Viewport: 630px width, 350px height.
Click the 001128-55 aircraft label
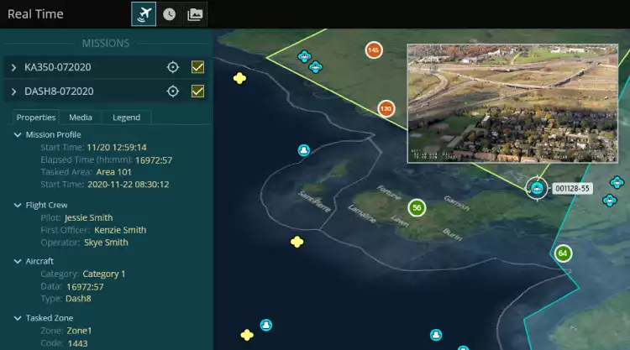pos(572,189)
